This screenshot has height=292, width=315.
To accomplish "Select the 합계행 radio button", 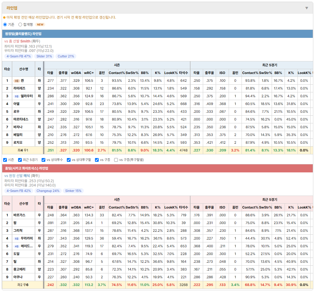I will [x=20, y=24].
